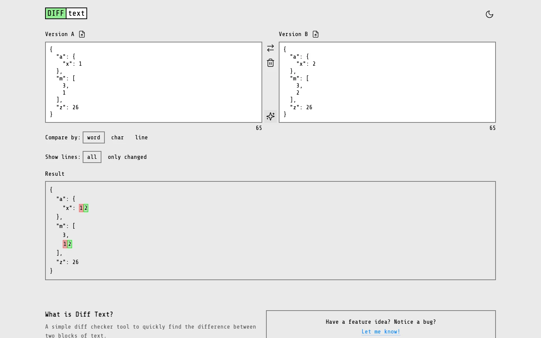Clear both text areas with trash icon
Screen dimensions: 541x338
270,63
